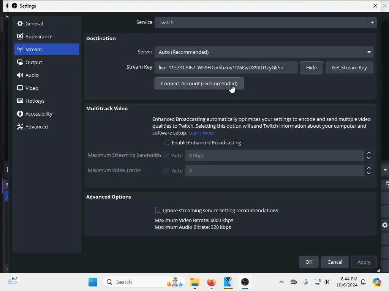Close the Settings dialog
The height and width of the screenshot is (291, 389).
[375, 6]
